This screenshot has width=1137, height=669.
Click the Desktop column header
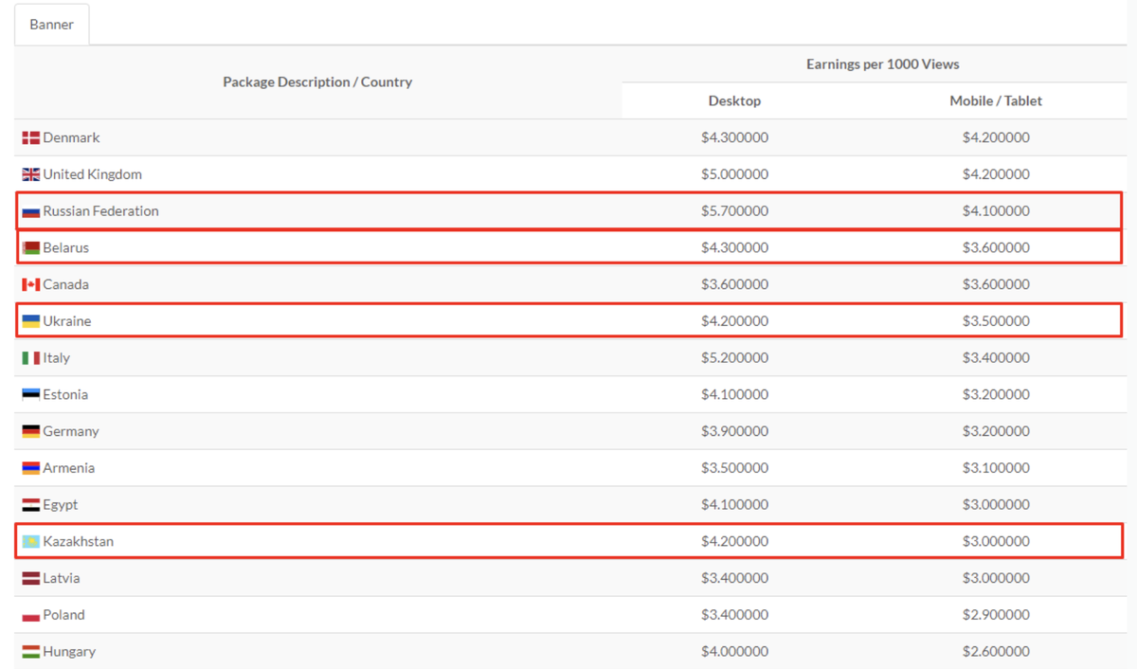pyautogui.click(x=734, y=100)
